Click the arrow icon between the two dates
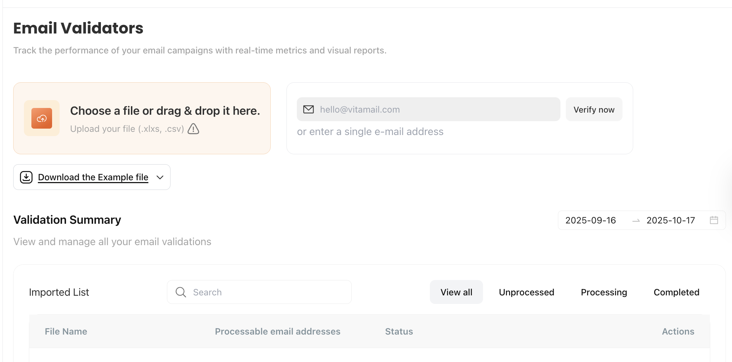 (636, 221)
